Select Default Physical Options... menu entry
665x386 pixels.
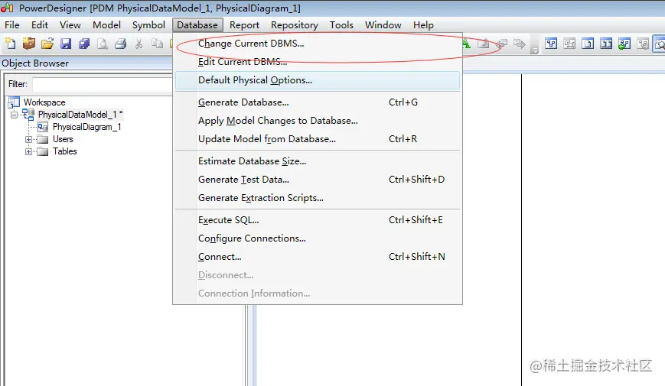click(318, 80)
